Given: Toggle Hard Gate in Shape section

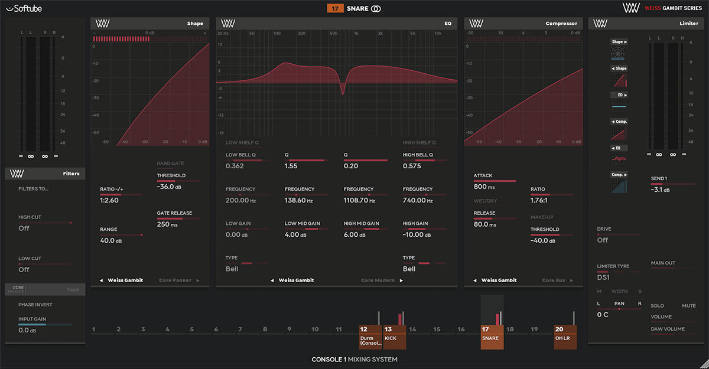Looking at the screenshot, I should 170,164.
